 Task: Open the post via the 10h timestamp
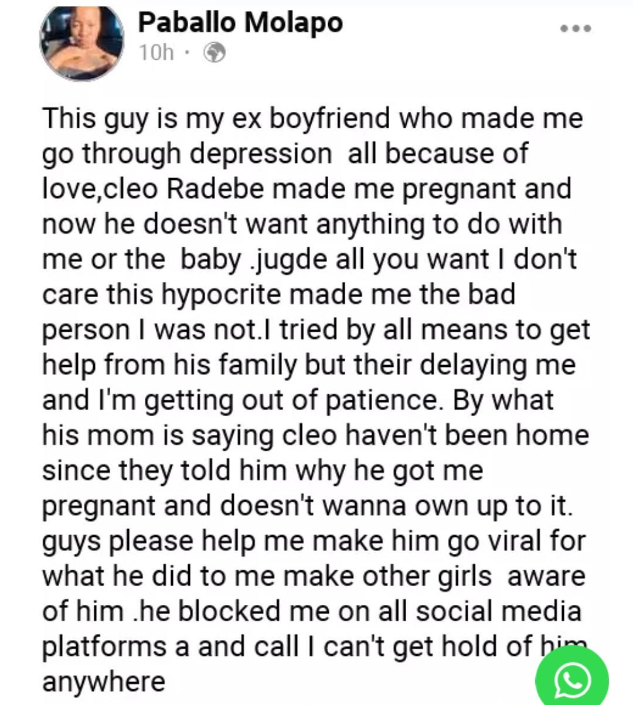156,53
